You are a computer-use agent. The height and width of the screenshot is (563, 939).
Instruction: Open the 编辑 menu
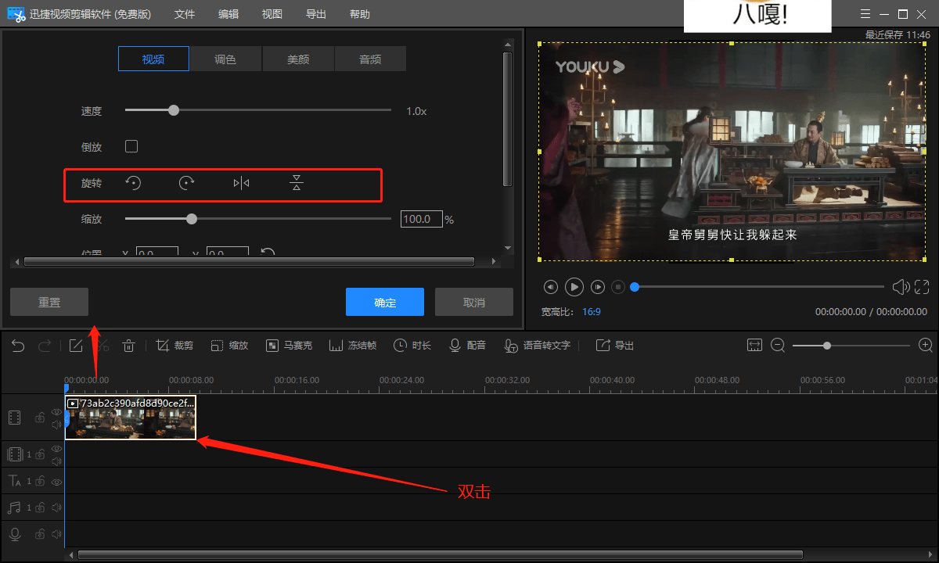228,14
